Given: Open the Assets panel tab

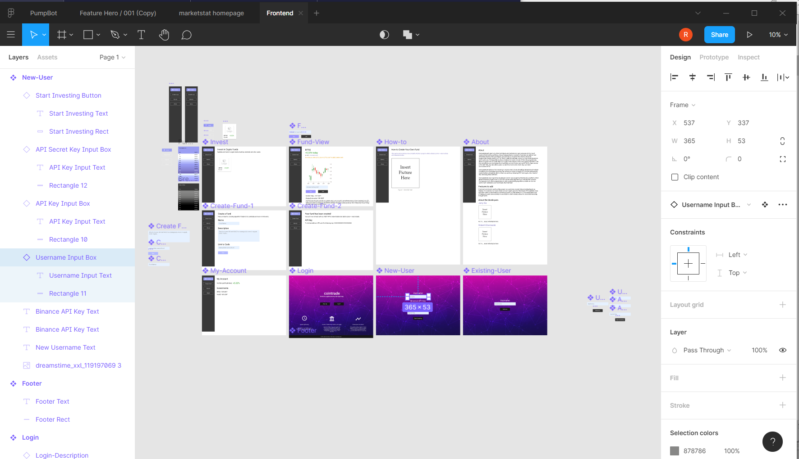Looking at the screenshot, I should (47, 57).
